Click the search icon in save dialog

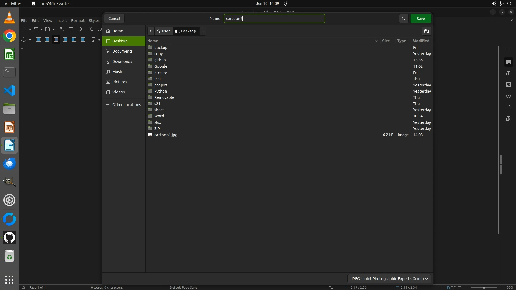coord(404,19)
